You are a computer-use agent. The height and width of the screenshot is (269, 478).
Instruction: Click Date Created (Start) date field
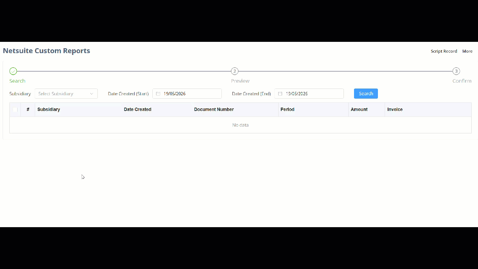pos(187,94)
